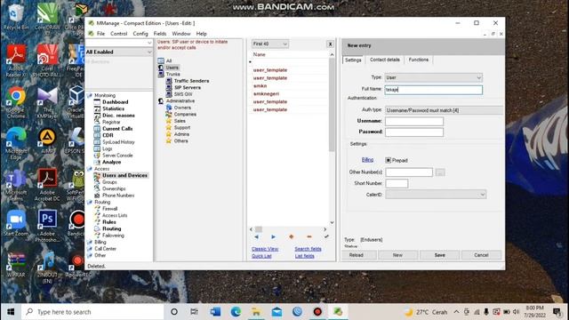
Task: Open the Firewall routing item
Action: click(x=109, y=209)
